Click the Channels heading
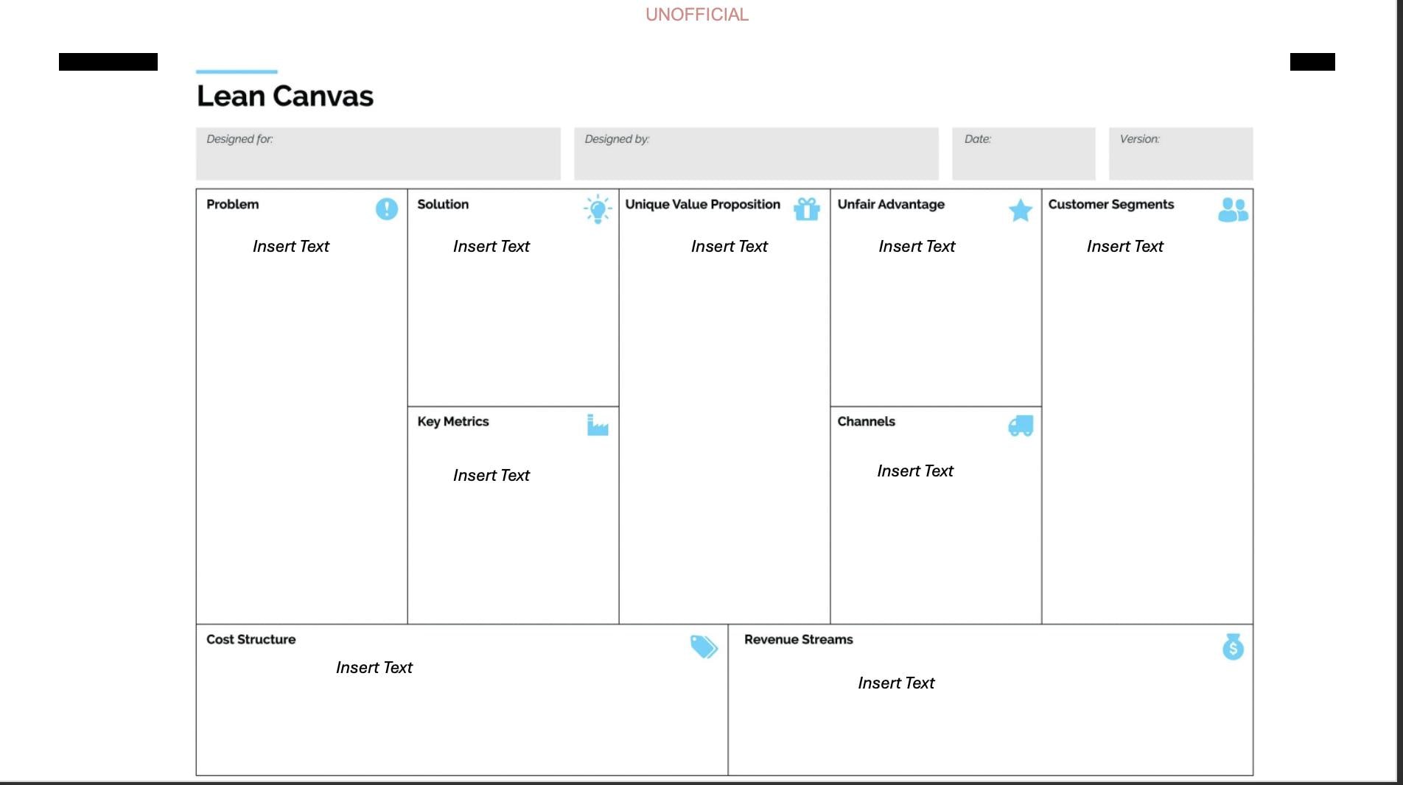 coord(867,421)
